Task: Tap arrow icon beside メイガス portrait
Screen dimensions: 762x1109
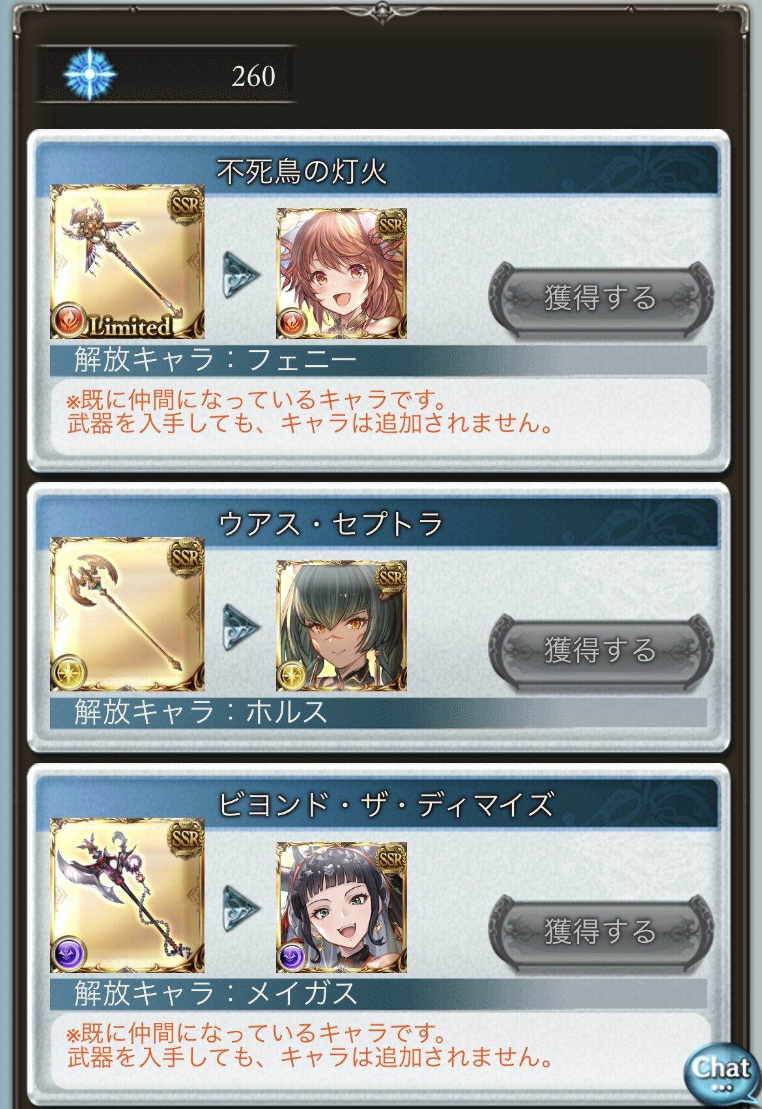Action: click(240, 908)
